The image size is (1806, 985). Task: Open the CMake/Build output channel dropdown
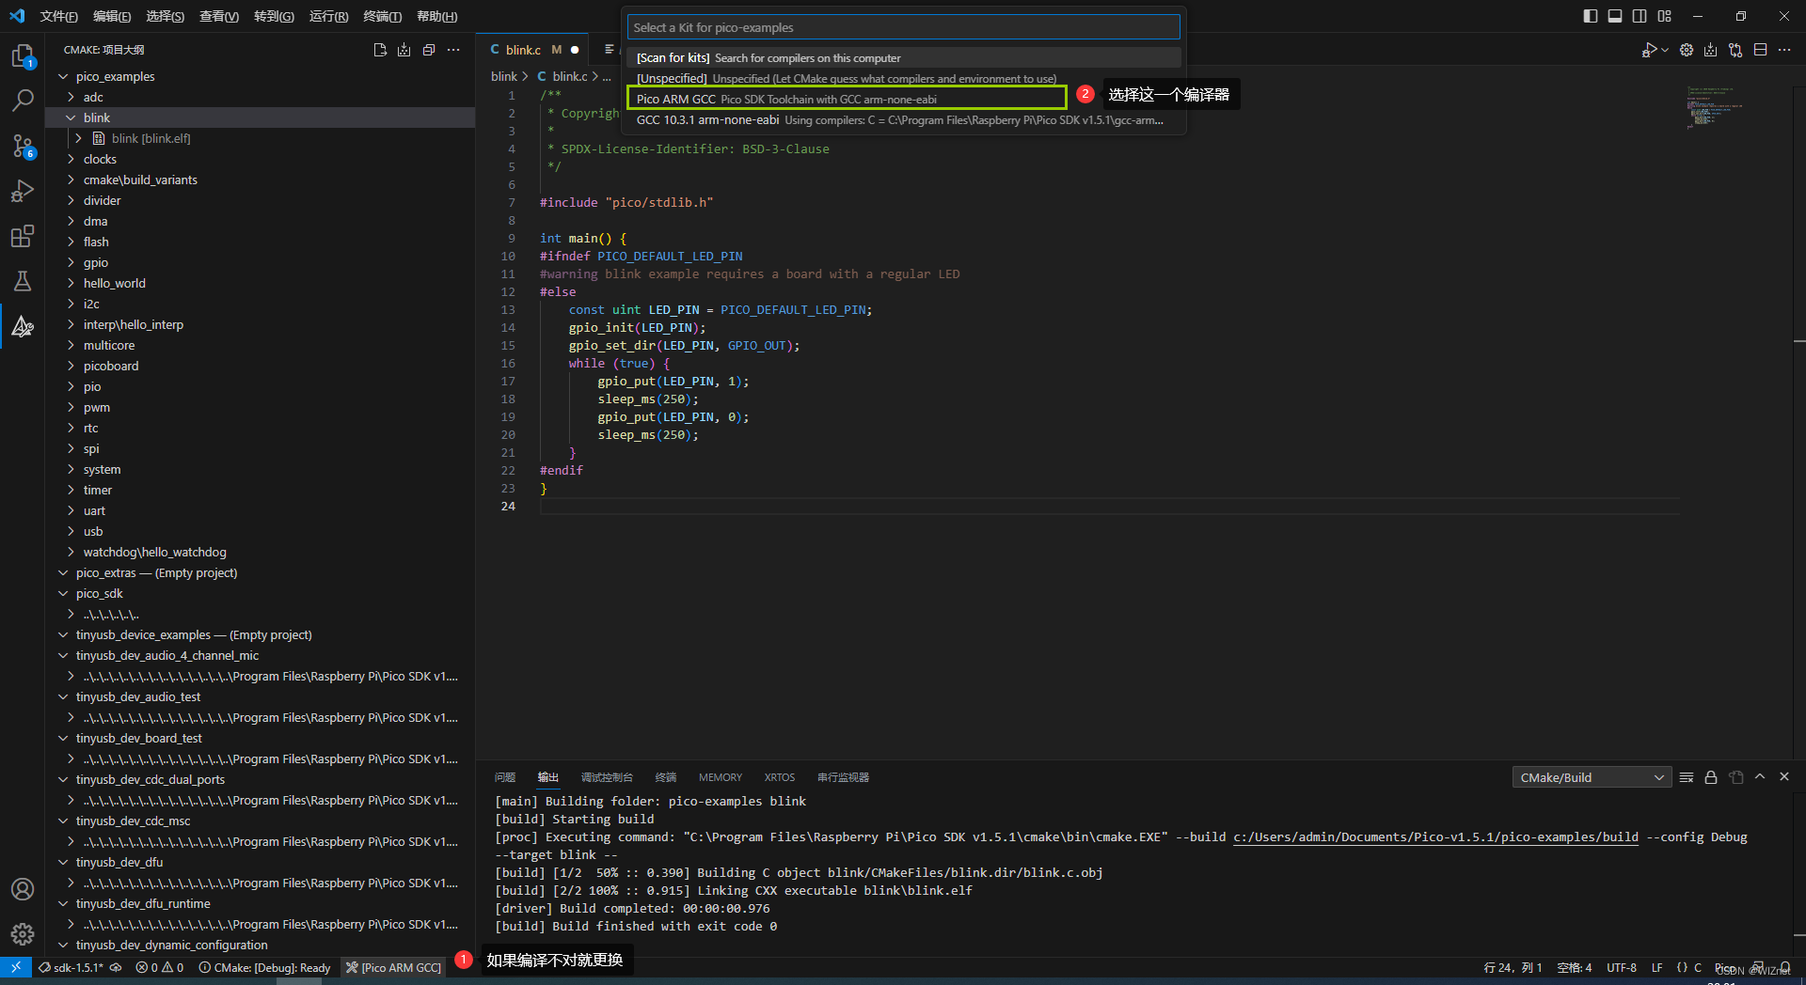pyautogui.click(x=1592, y=777)
